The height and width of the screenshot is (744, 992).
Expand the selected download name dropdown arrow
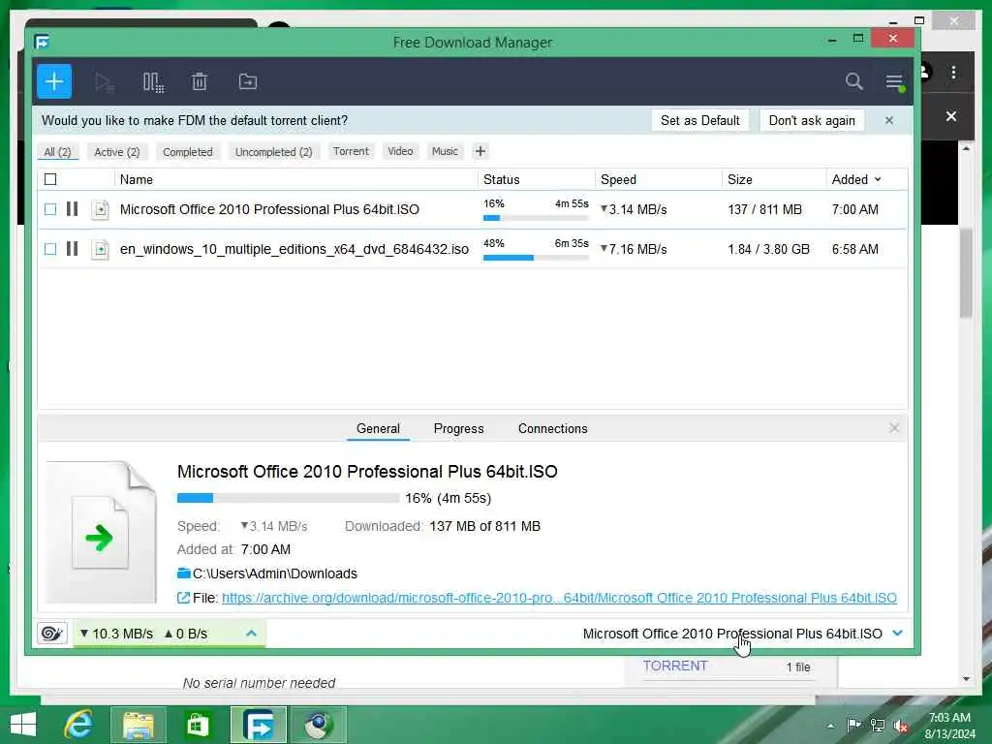click(x=898, y=633)
